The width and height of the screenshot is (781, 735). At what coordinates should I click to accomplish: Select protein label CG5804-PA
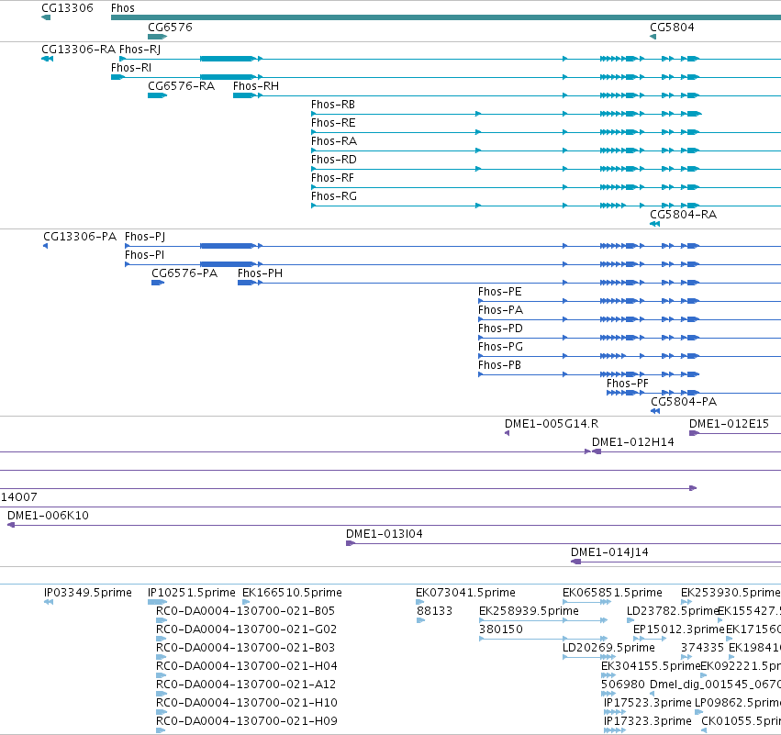pos(684,401)
